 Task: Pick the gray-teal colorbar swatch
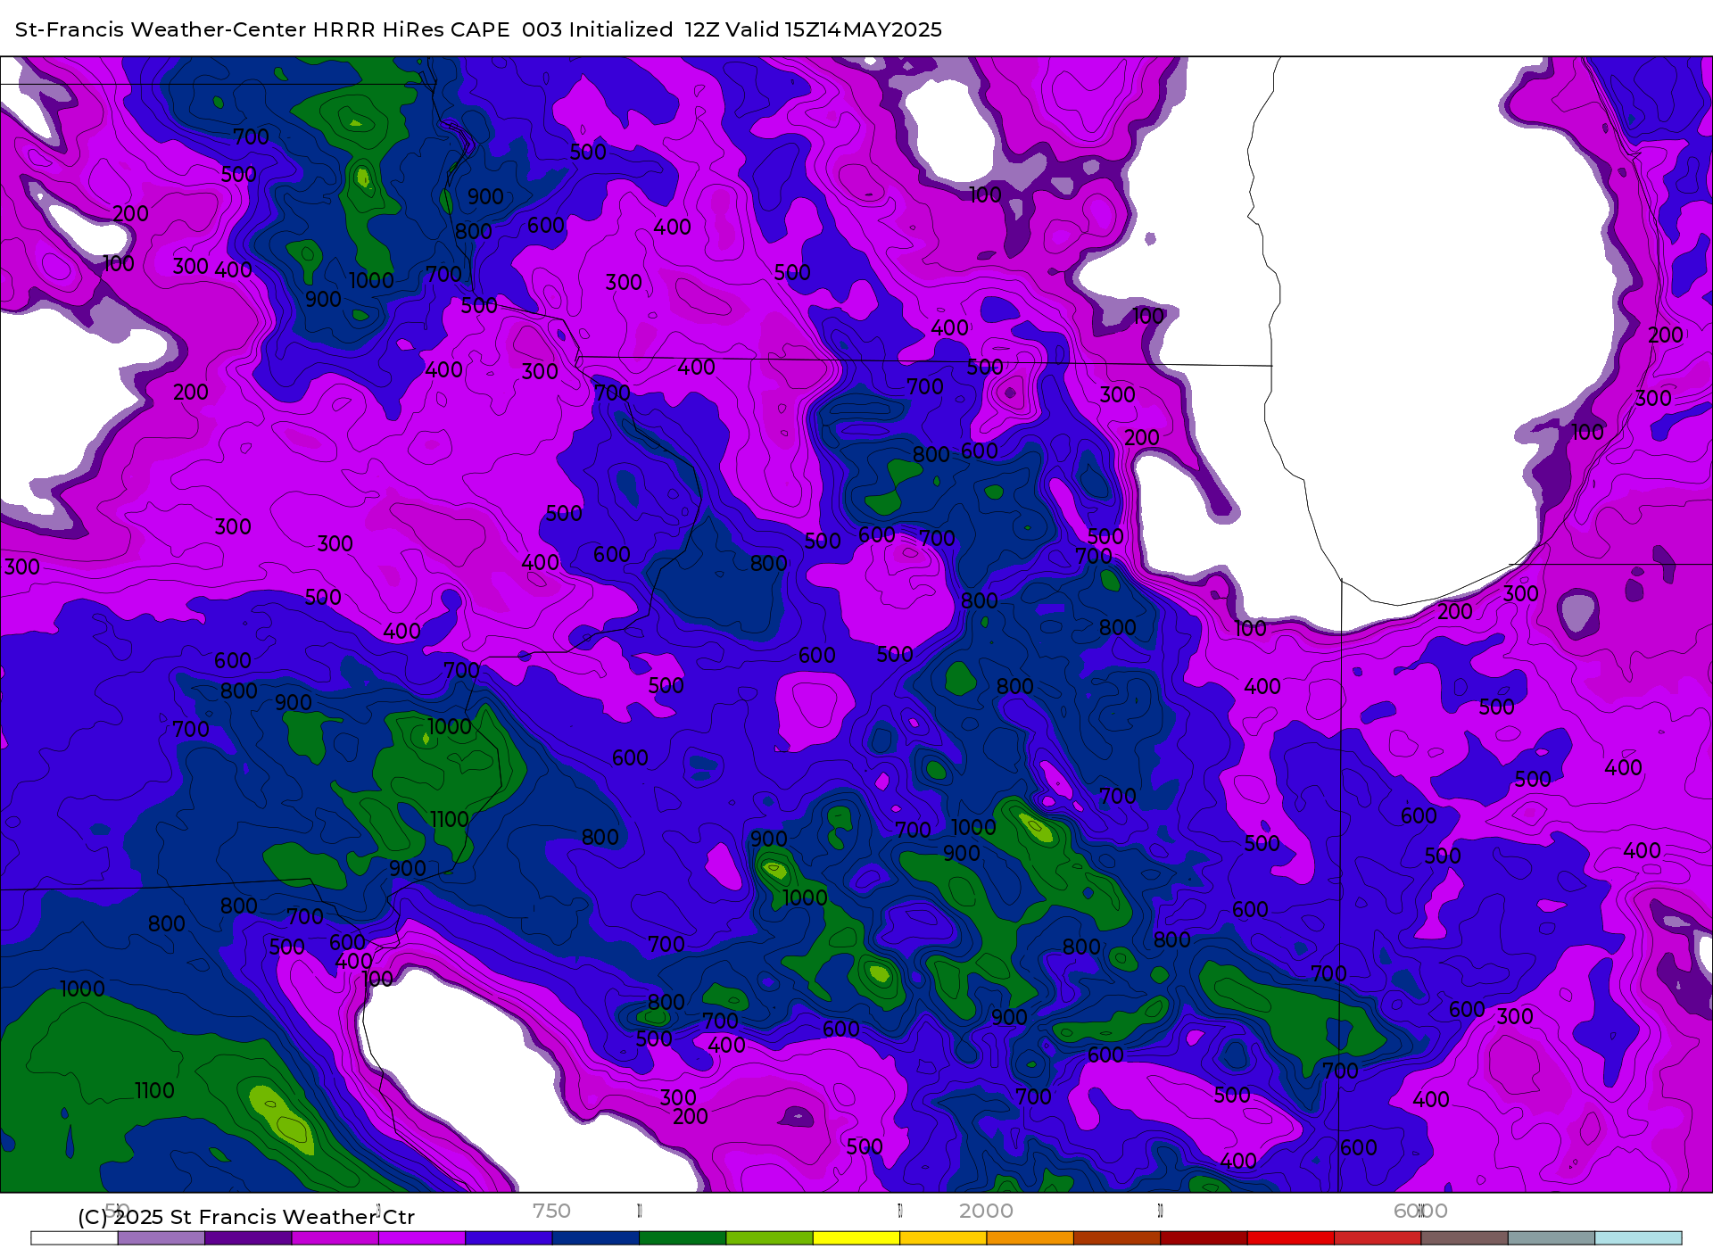tap(1552, 1238)
